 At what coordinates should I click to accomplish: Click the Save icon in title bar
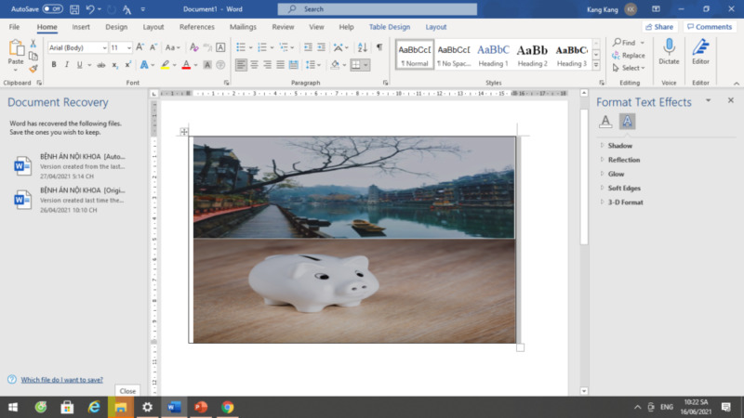pyautogui.click(x=74, y=9)
